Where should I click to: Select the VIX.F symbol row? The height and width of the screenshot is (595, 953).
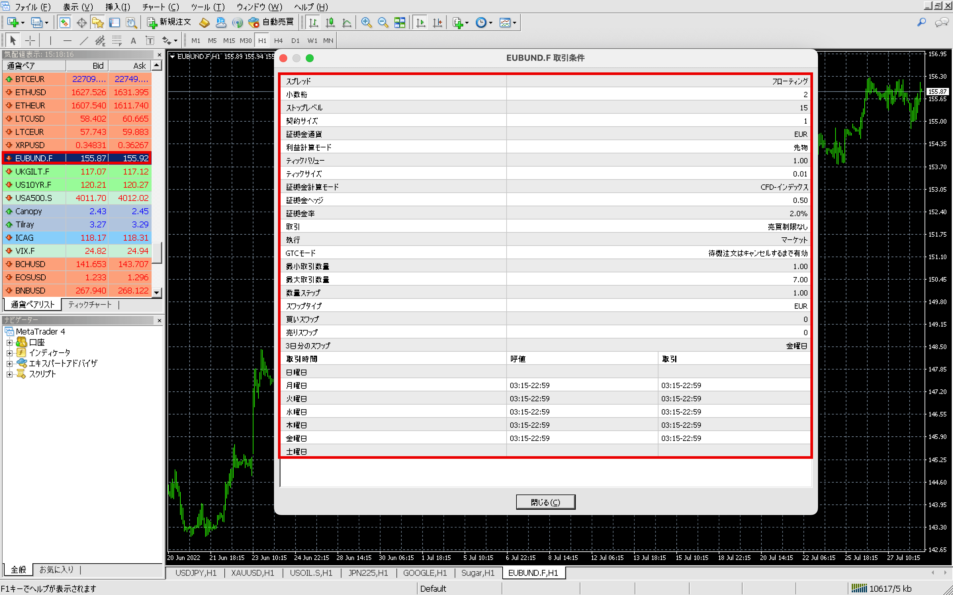click(x=77, y=251)
